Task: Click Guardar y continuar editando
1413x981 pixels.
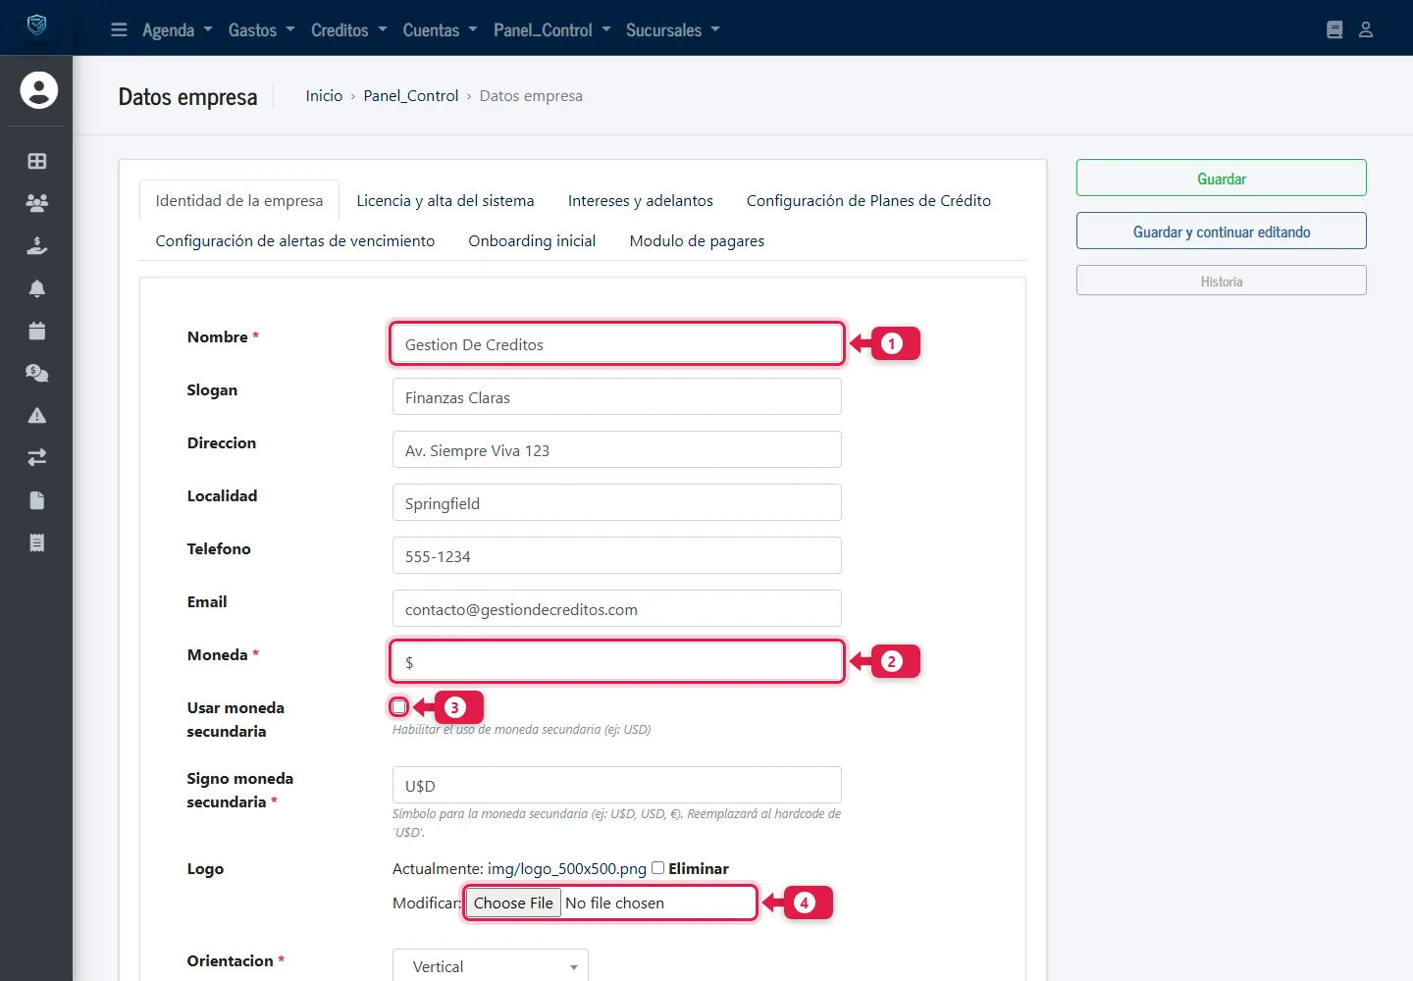Action: (1222, 231)
